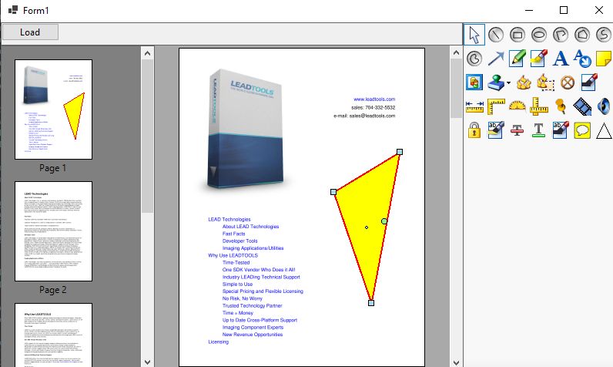
Task: Click the triangle's bottom vertex handle
Action: click(x=371, y=303)
